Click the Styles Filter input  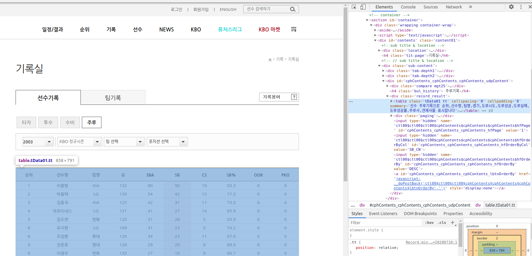386,223
